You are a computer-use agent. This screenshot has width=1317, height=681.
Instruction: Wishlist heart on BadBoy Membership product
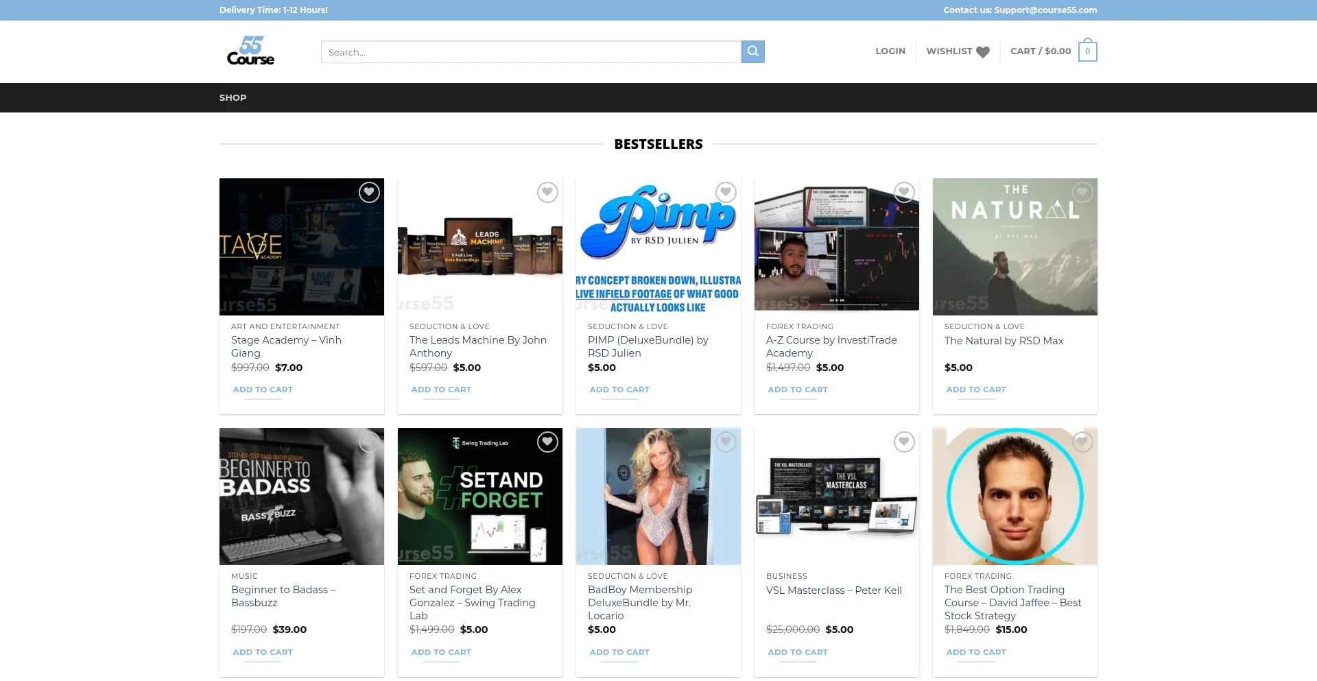coord(726,442)
